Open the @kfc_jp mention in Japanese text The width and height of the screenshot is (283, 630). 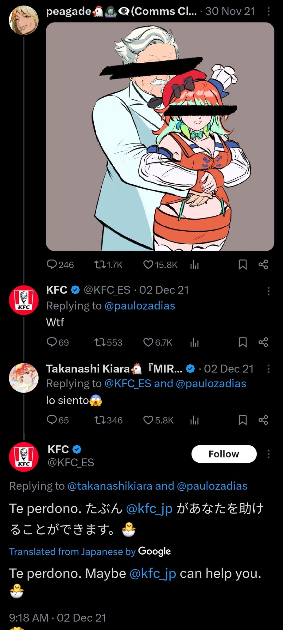tap(149, 508)
